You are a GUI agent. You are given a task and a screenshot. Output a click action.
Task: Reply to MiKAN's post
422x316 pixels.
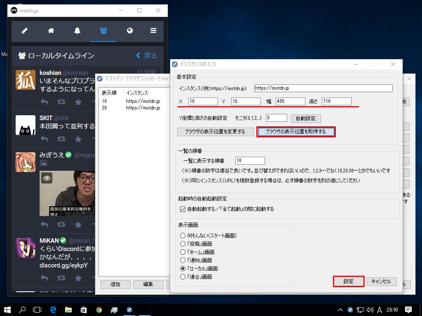(45, 278)
